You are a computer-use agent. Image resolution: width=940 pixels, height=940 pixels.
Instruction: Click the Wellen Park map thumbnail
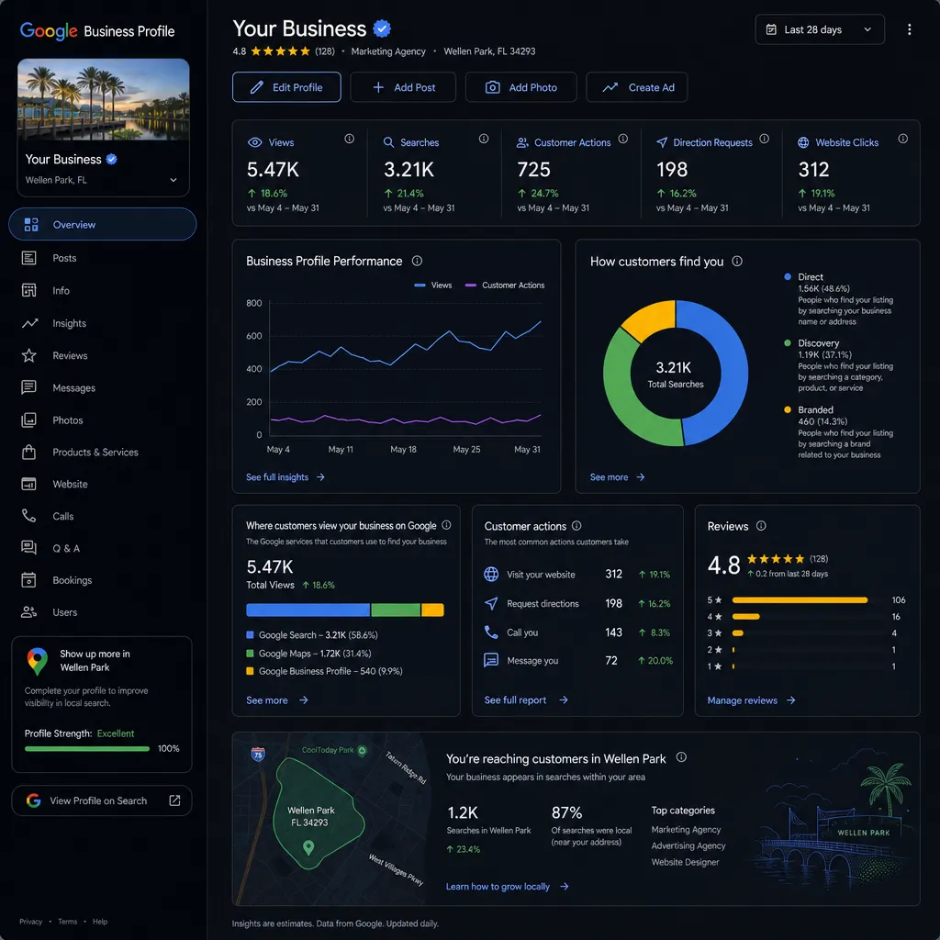[332, 818]
